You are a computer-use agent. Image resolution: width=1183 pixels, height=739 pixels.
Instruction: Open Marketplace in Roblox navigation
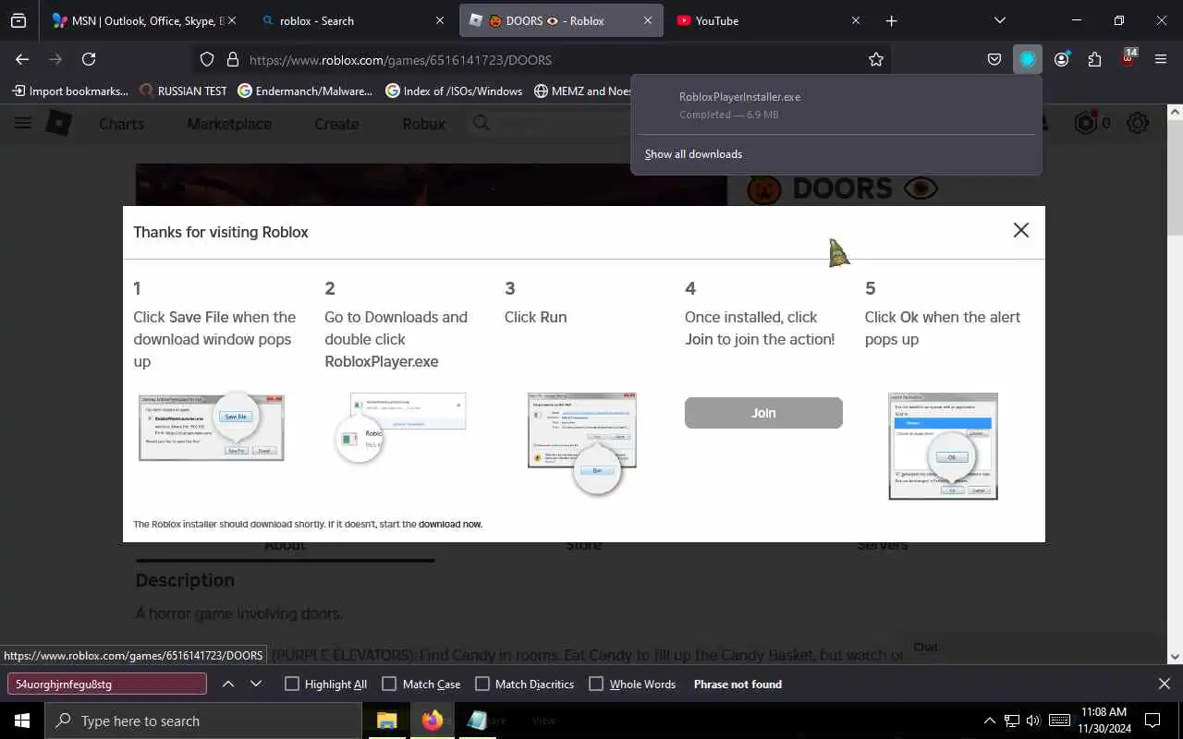tap(229, 124)
